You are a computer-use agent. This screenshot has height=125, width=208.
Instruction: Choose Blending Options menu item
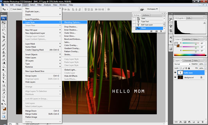75,22
